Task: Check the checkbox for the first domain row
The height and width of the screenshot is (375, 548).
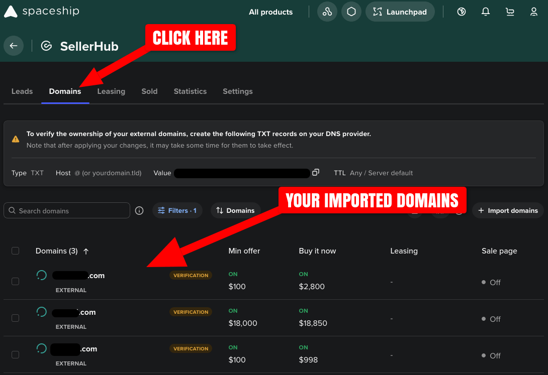Action: click(x=15, y=282)
